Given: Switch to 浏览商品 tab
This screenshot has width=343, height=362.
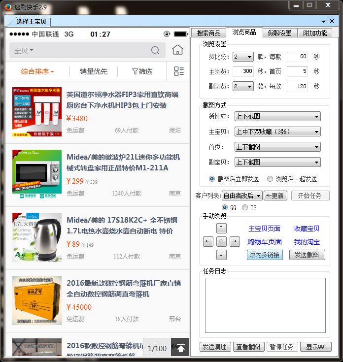Looking at the screenshot, I should pos(244,33).
